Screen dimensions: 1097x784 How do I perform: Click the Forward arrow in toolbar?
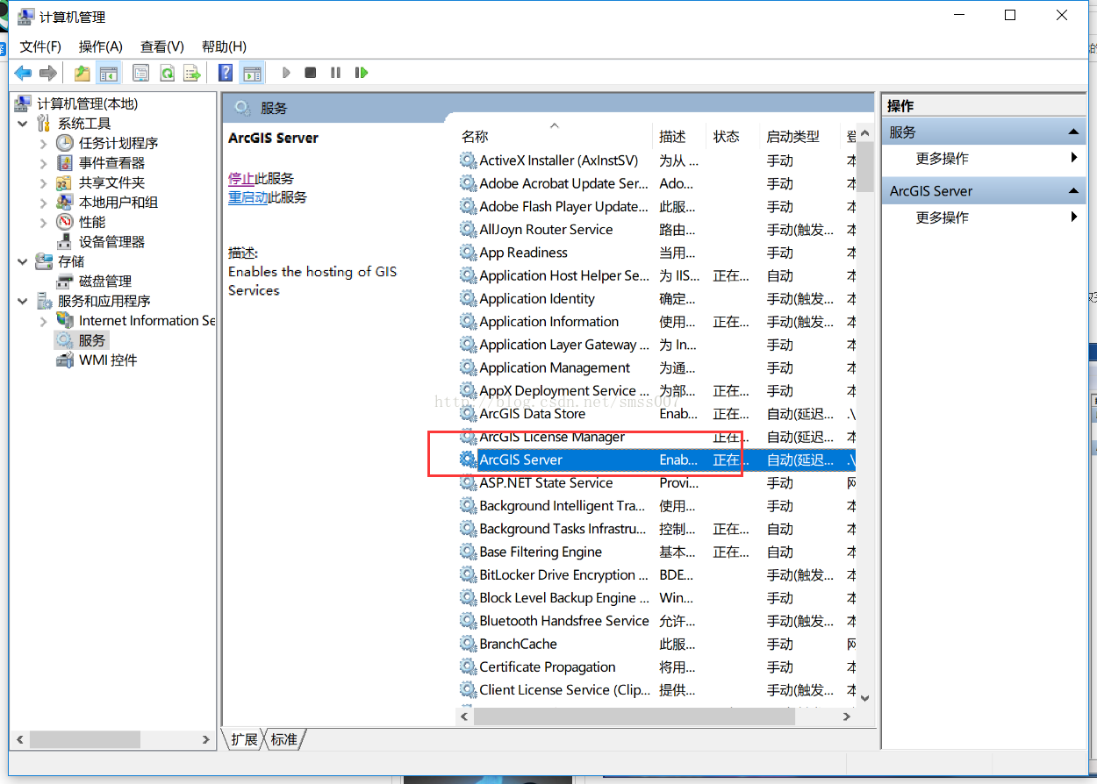coord(48,73)
